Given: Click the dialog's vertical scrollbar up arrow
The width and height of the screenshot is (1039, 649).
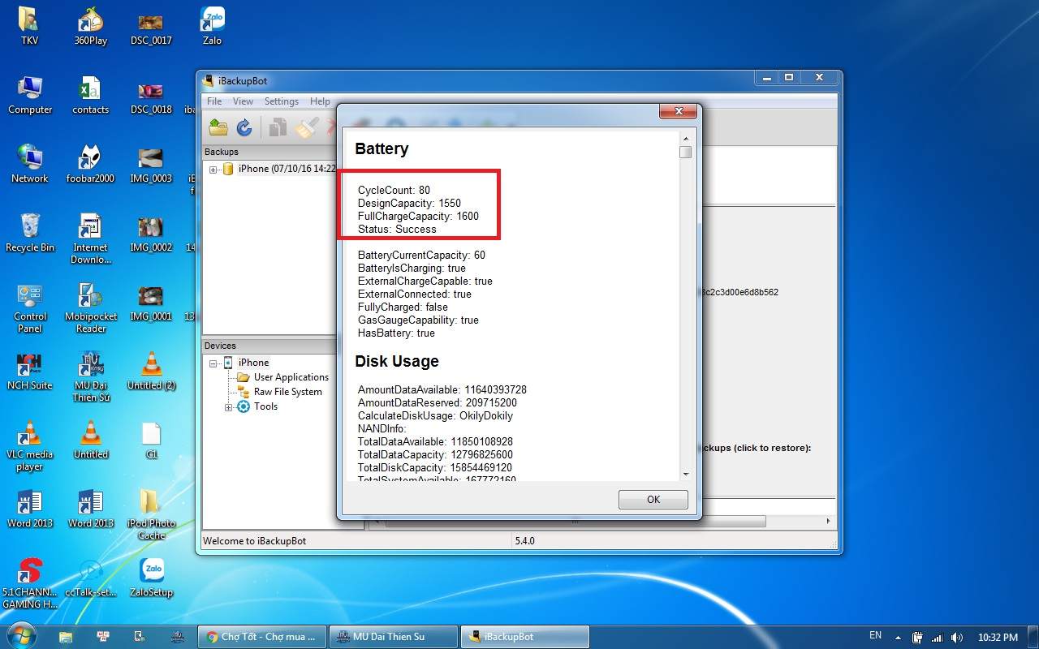Looking at the screenshot, I should [686, 139].
